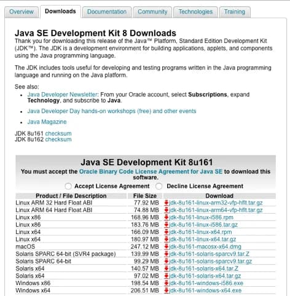The height and width of the screenshot is (296, 290).
Task: Download jdk-8u161-linux-arm64-vfp-hflt.tar.gz file link
Action: pos(216,210)
